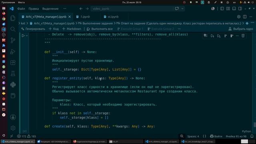Show errors and warnings in status bar

pyautogui.click(x=27, y=136)
